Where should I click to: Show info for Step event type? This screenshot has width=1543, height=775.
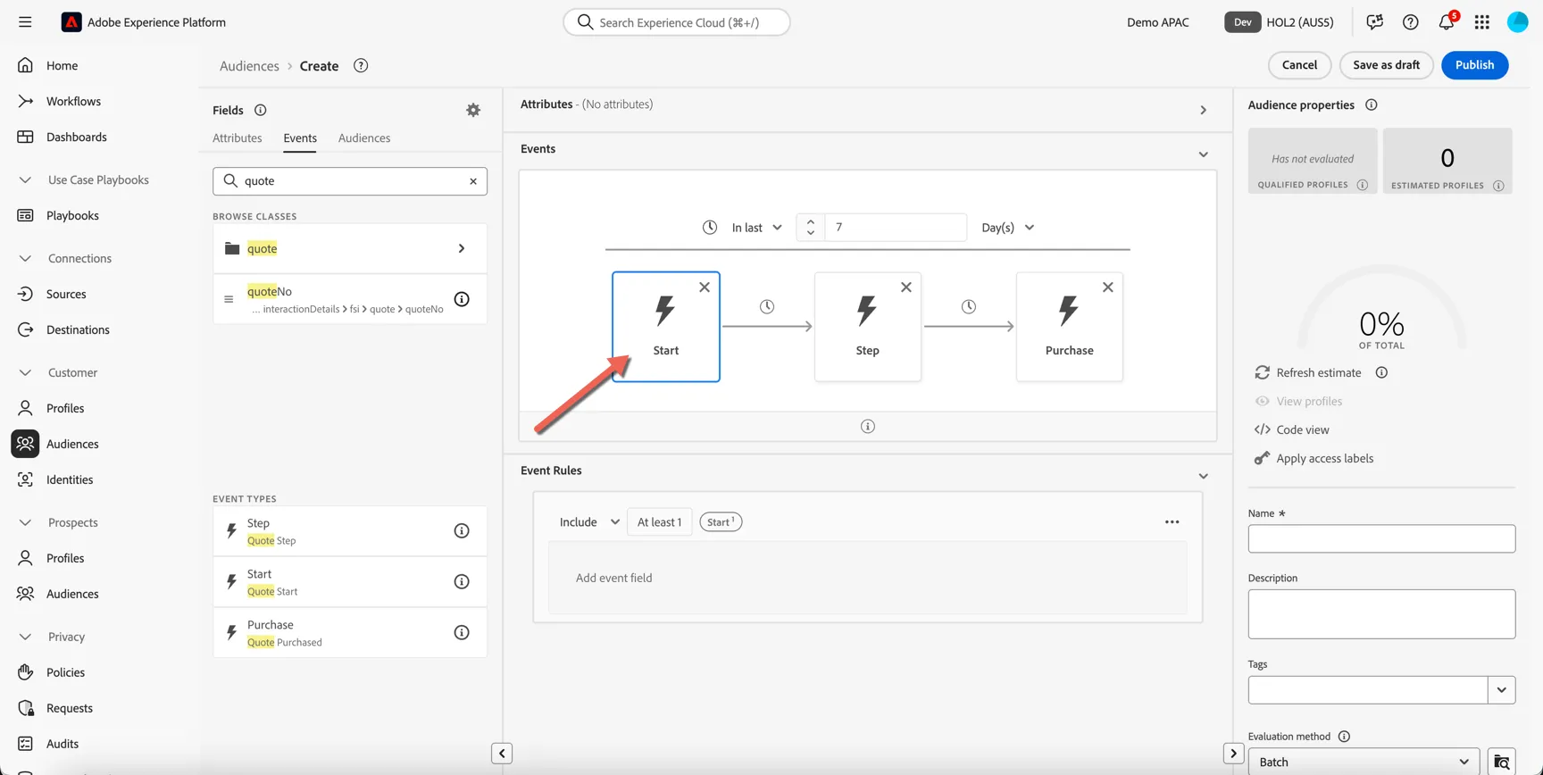462,531
